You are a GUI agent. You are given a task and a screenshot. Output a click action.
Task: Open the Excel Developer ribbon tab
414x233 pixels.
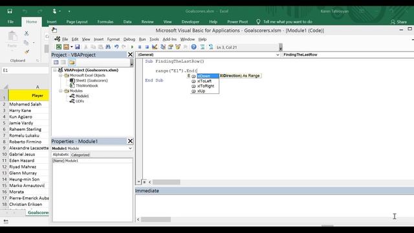pos(190,21)
